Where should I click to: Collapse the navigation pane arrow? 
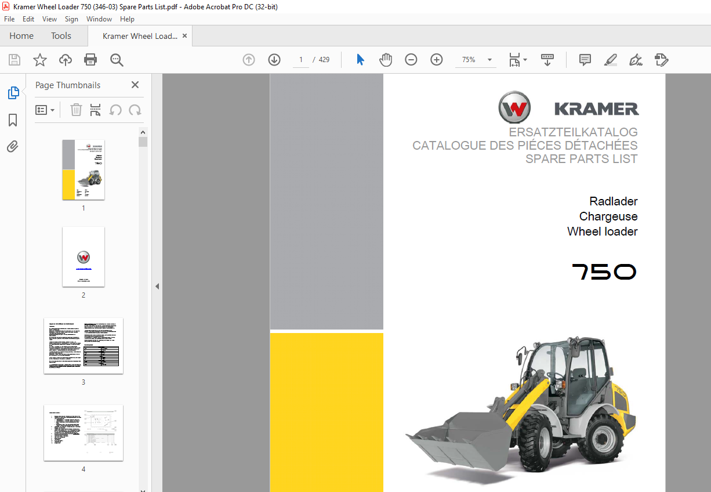pos(157,286)
